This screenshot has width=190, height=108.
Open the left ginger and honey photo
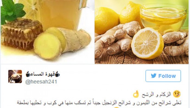point(47,32)
